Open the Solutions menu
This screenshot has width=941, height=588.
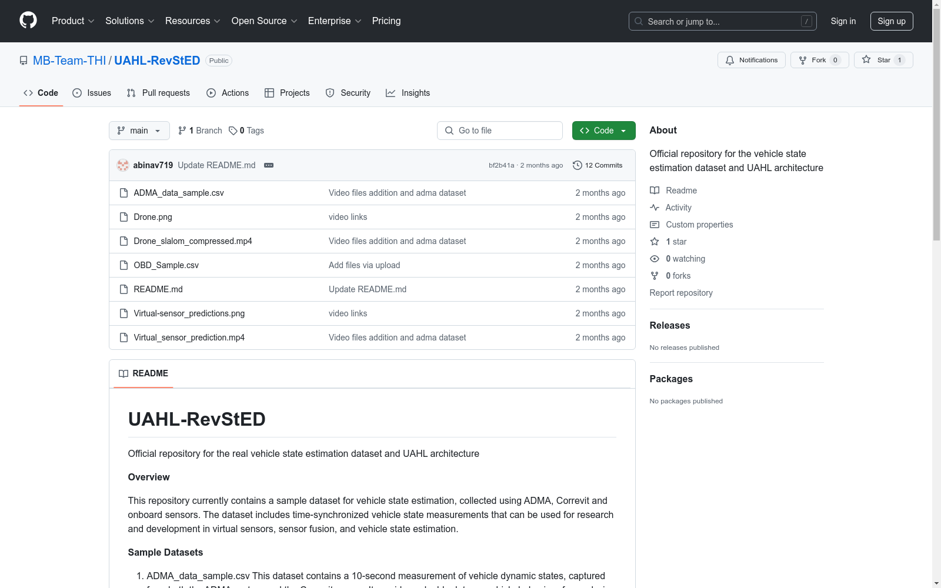129,21
